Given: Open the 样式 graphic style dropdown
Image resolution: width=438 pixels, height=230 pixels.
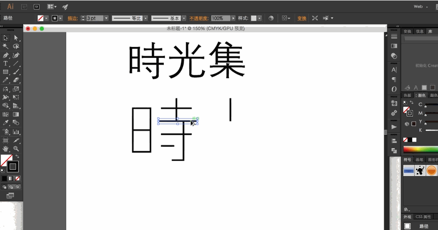Looking at the screenshot, I should [260, 18].
